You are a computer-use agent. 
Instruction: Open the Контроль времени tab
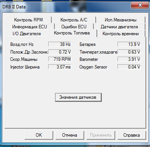click(121, 34)
